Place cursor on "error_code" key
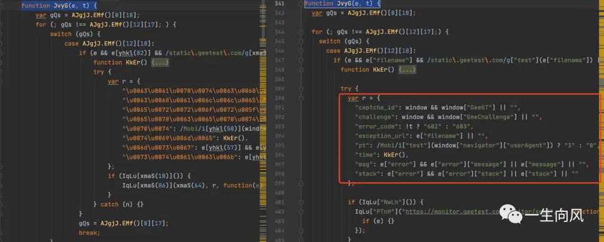 point(377,126)
